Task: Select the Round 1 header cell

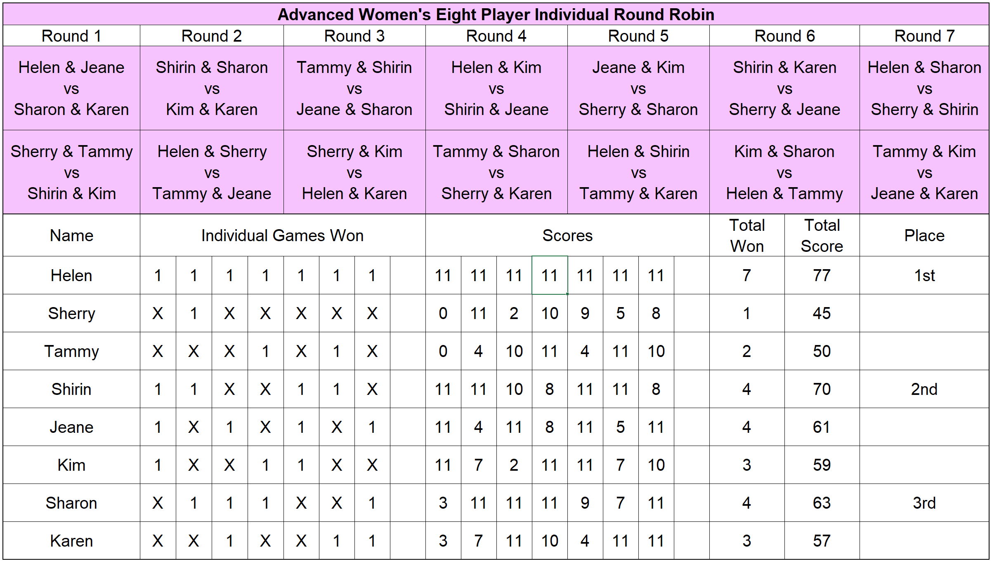Action: [71, 36]
